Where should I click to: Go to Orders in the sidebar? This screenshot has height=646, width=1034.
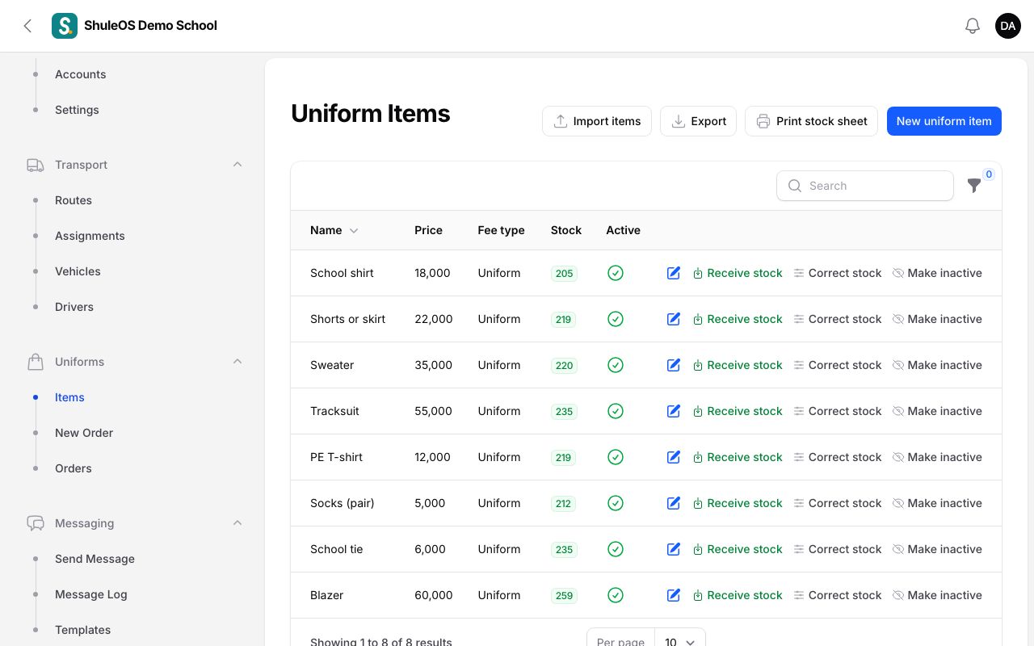74,468
